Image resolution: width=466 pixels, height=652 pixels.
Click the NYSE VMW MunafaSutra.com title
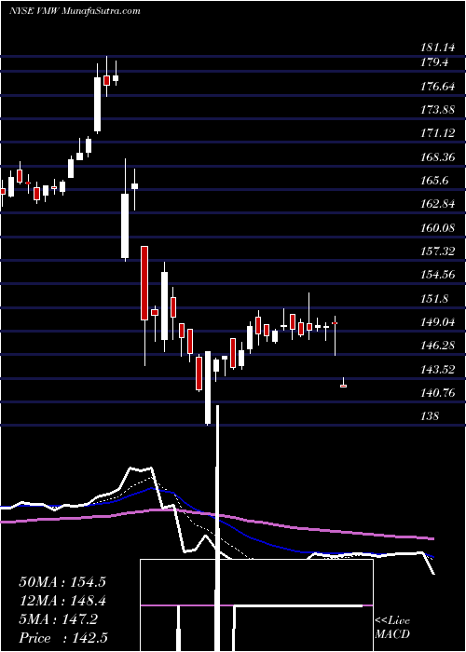[75, 11]
